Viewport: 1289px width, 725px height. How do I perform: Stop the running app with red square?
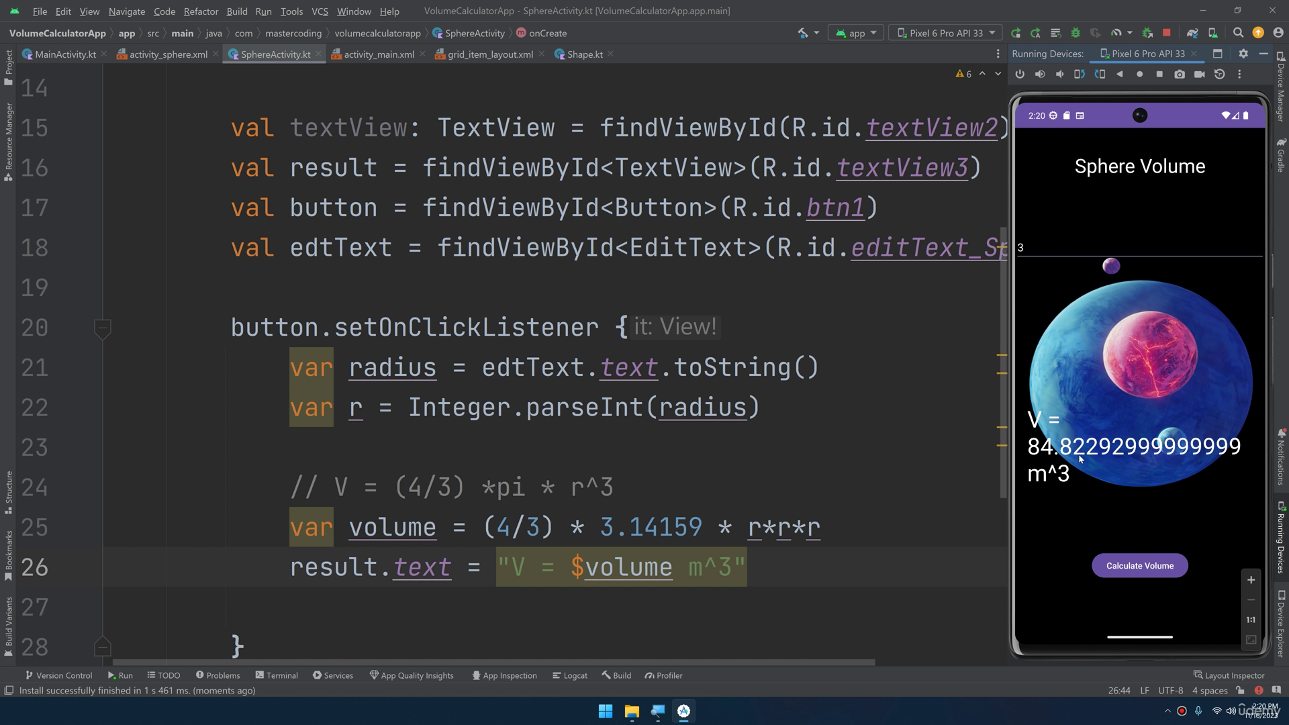[1167, 33]
